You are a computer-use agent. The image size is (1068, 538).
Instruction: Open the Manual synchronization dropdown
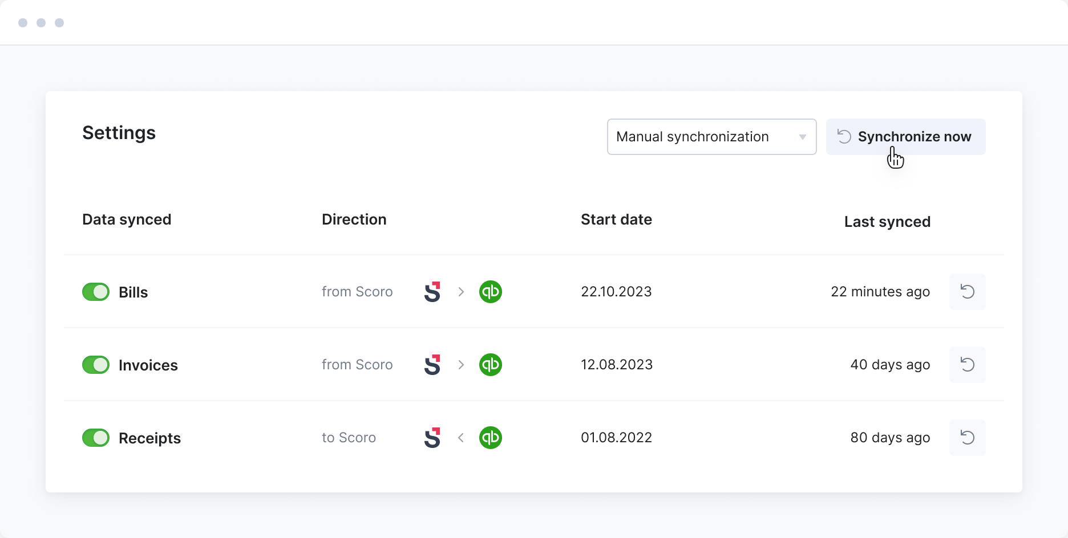tap(711, 137)
